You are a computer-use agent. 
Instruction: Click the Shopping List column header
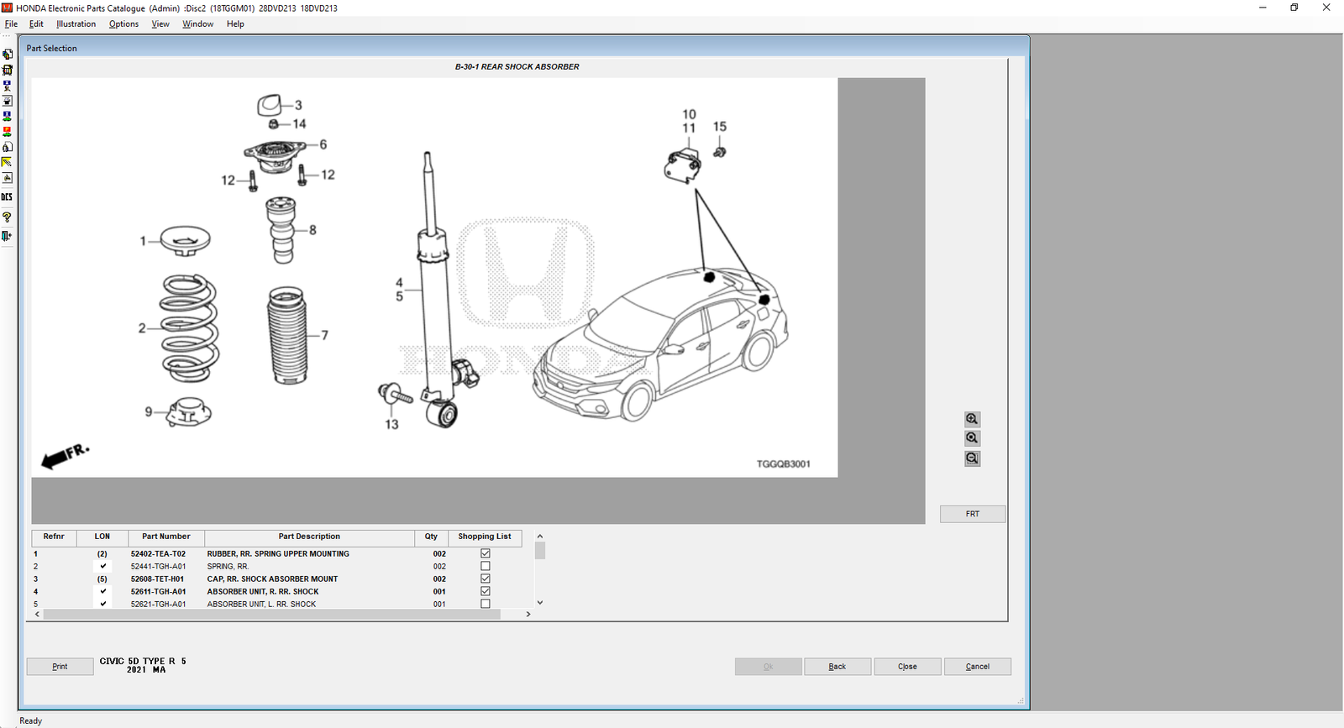(x=485, y=537)
